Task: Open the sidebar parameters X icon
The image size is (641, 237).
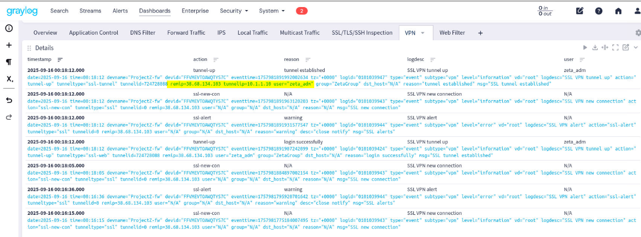Action: coord(10,79)
